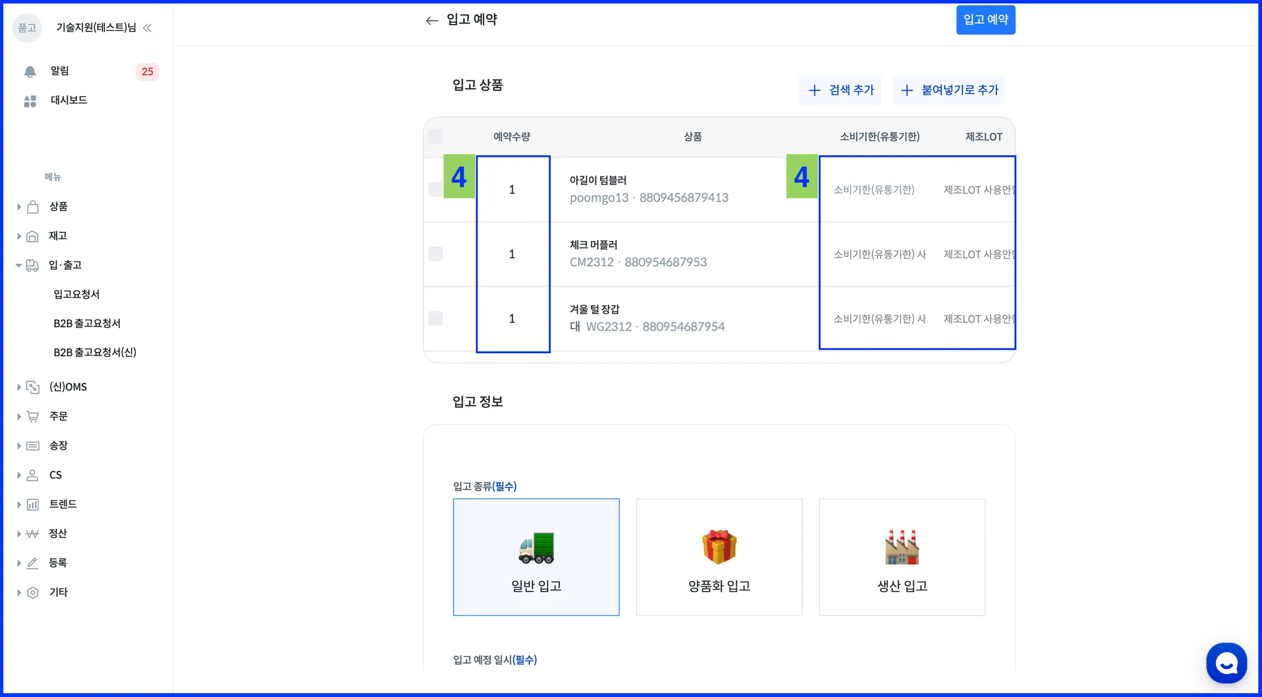Toggle the select-all header checkbox
This screenshot has height=697, width=1262.
435,136
